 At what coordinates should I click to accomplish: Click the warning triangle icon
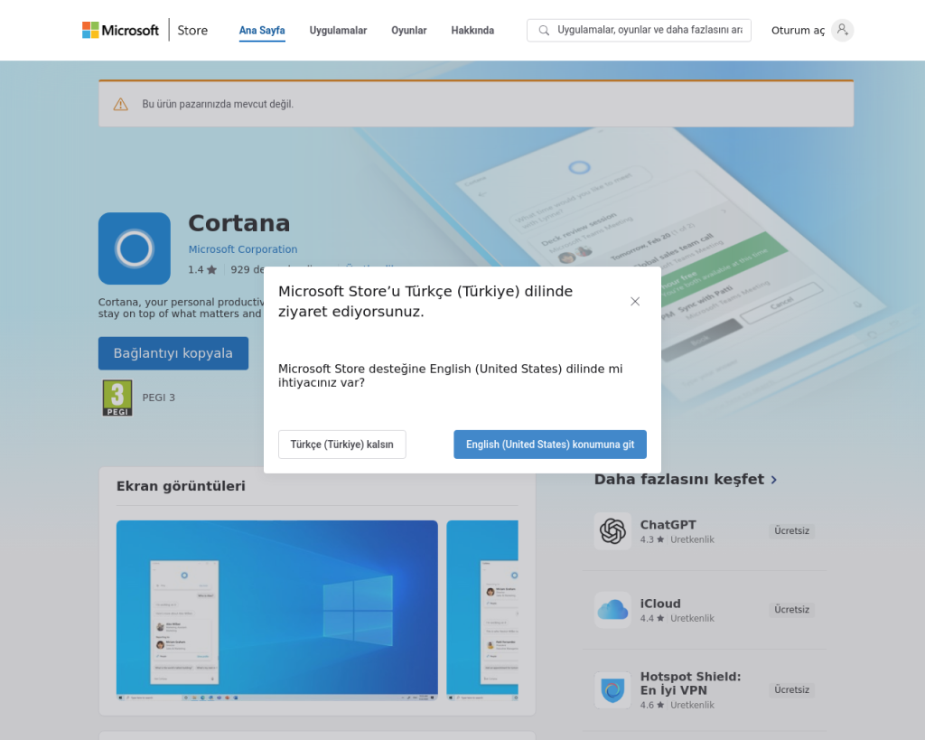click(120, 105)
